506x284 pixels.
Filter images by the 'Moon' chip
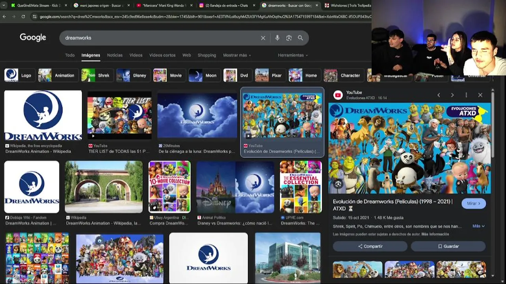coord(205,75)
